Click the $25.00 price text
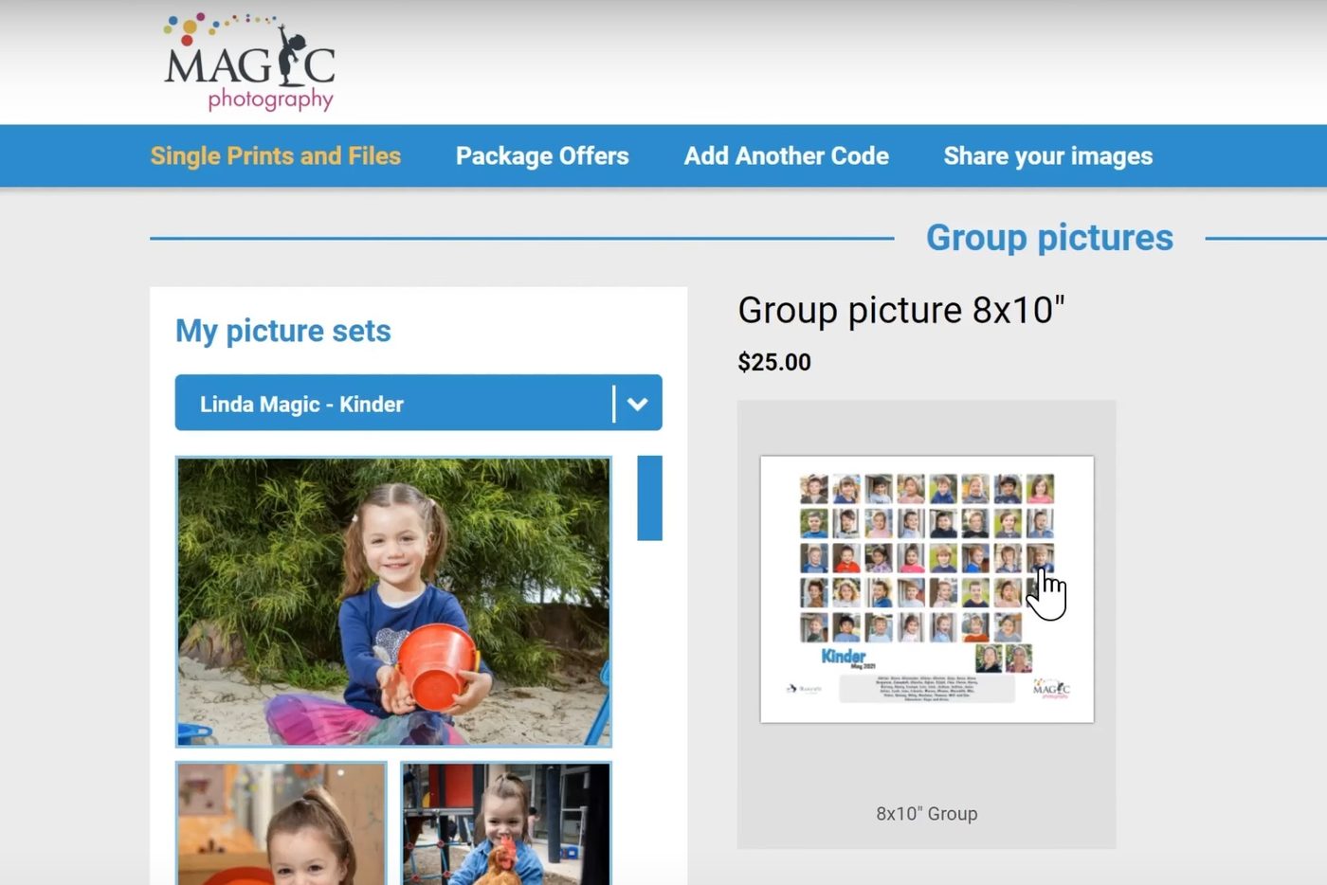The height and width of the screenshot is (885, 1327). pyautogui.click(x=774, y=362)
